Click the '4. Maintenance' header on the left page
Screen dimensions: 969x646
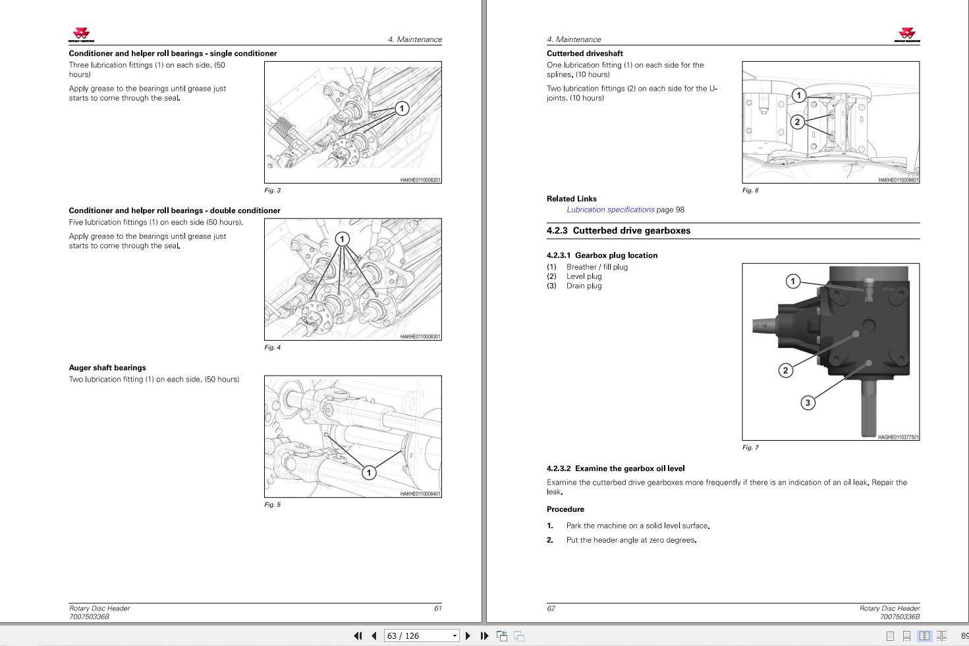pyautogui.click(x=415, y=39)
